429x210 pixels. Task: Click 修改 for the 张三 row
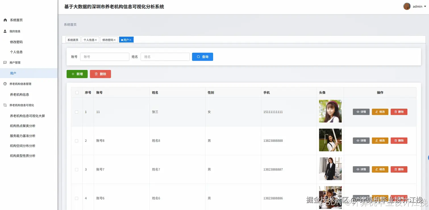[x=380, y=112]
